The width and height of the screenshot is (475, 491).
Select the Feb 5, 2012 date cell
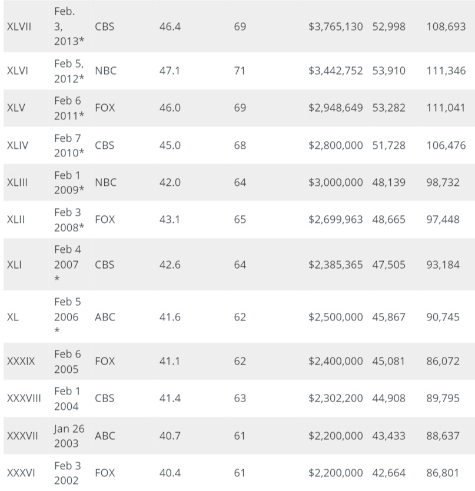(x=69, y=71)
